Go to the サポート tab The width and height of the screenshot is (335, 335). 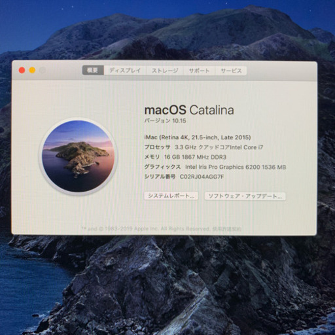[199, 70]
